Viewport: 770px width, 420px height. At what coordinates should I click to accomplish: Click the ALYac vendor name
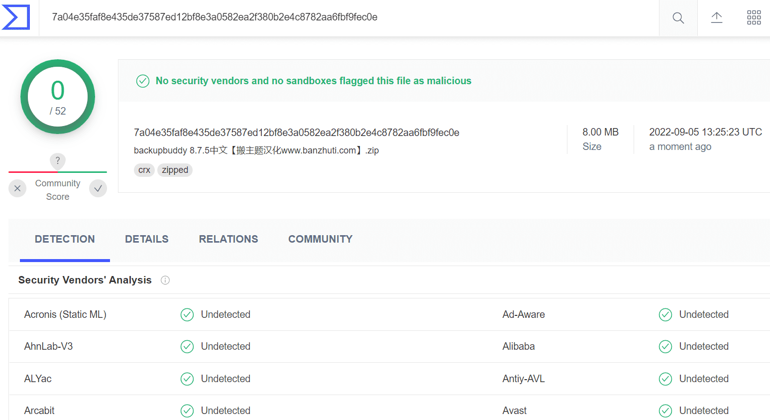tap(38, 379)
